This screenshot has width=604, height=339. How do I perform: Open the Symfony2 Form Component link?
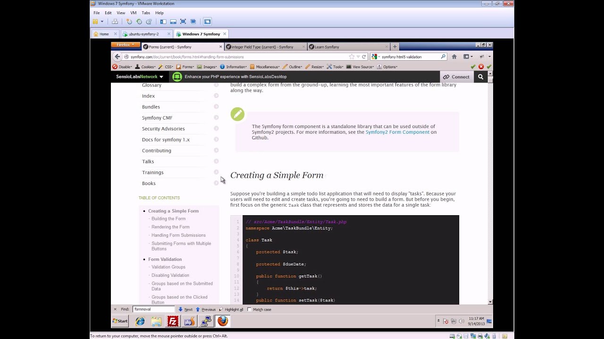pyautogui.click(x=397, y=132)
